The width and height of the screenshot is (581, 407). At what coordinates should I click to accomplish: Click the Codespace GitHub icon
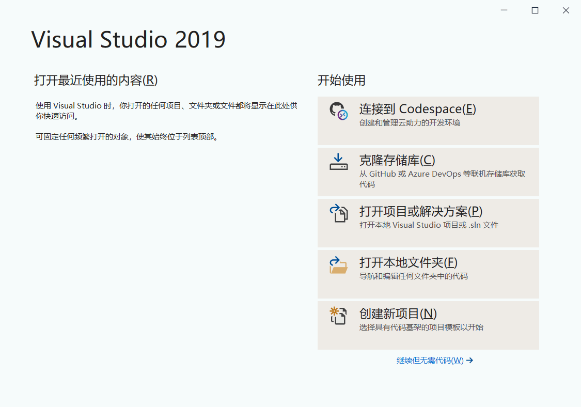coord(339,111)
